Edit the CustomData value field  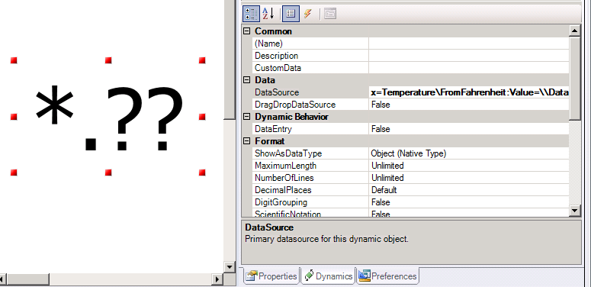coord(468,68)
